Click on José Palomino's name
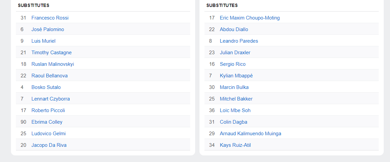This screenshot has height=162, width=390. point(48,29)
